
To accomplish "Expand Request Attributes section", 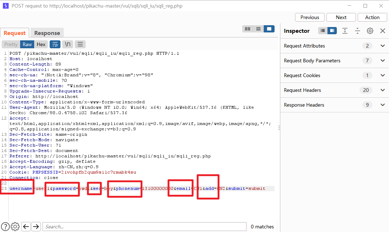I will coord(383,46).
